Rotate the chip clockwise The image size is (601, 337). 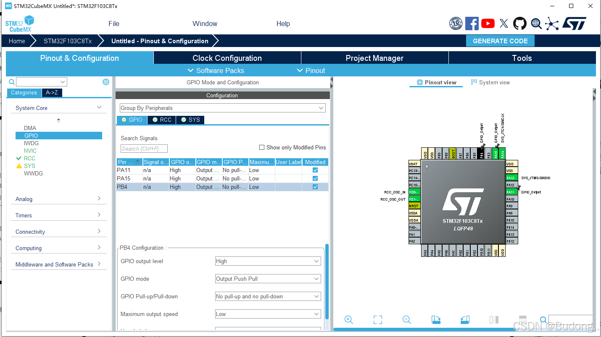[436, 320]
